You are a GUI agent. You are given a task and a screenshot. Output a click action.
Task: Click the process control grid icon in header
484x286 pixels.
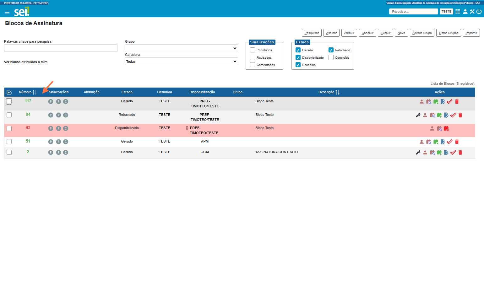pyautogui.click(x=458, y=12)
